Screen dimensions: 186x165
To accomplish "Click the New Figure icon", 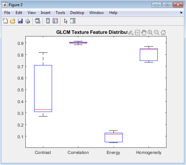I will pyautogui.click(x=5, y=21).
